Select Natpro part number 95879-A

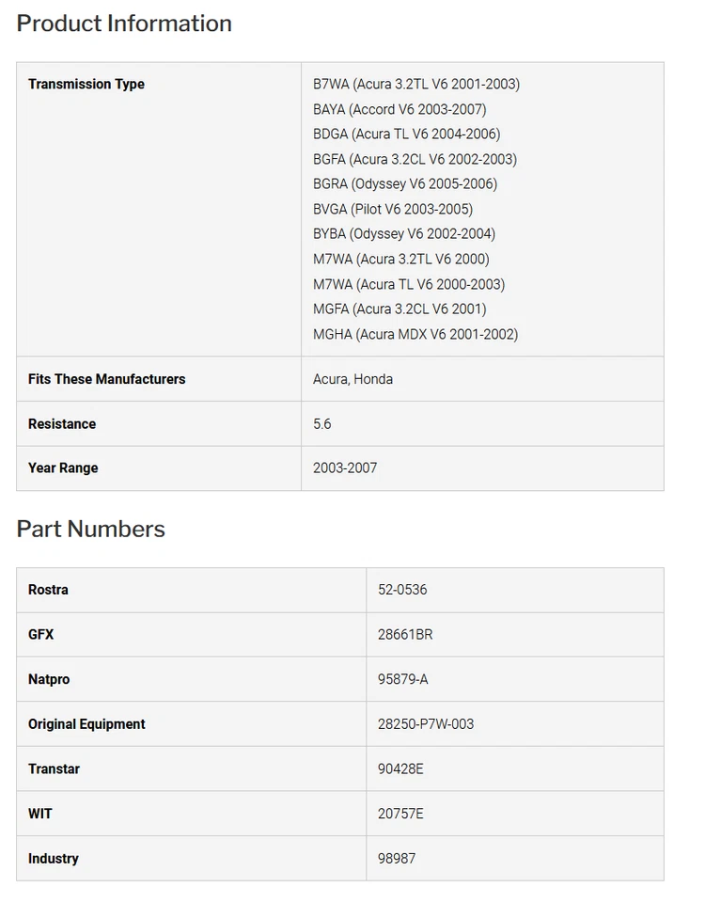tap(402, 679)
